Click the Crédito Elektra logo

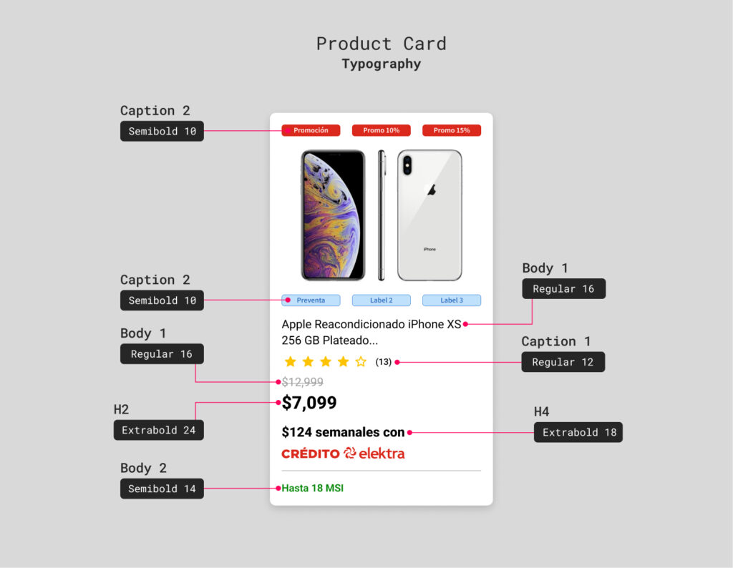click(x=343, y=453)
